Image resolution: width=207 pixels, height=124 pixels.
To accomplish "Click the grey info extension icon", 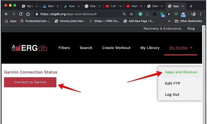I will pos(147,14).
